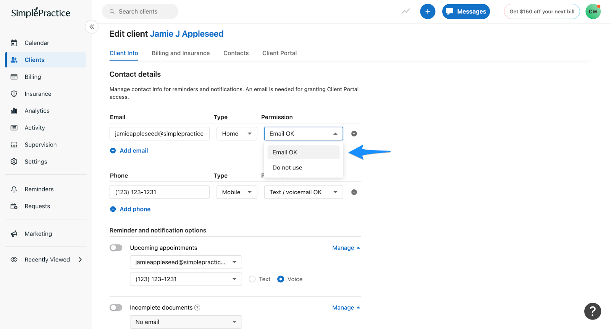
Task: Click the Clients people icon
Action: pos(14,60)
